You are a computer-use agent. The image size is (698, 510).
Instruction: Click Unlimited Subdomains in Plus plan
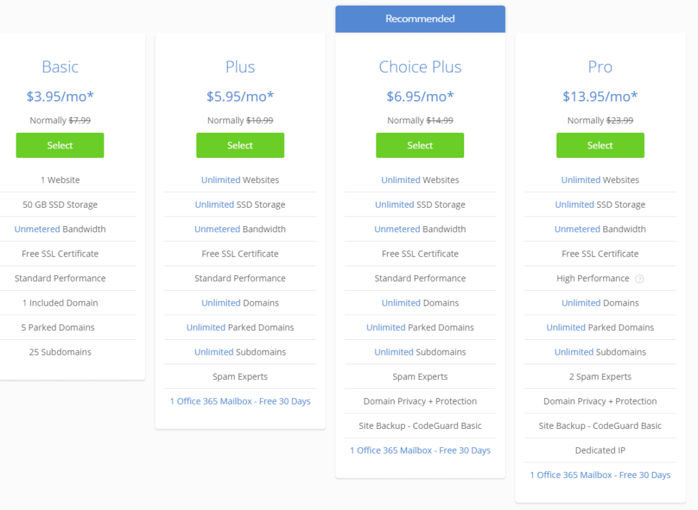click(x=214, y=352)
